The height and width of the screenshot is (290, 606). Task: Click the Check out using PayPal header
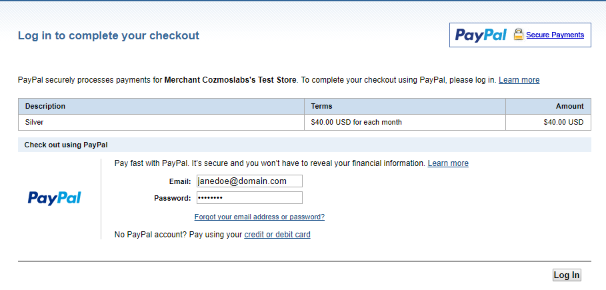coord(66,145)
